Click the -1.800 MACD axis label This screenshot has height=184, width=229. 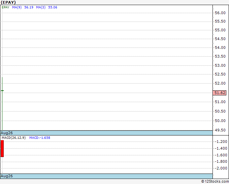(x=221, y=161)
